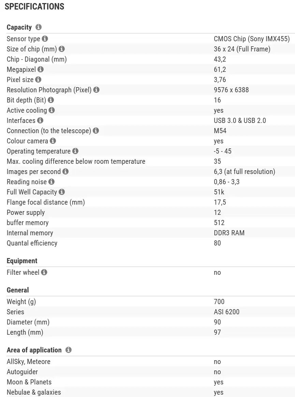Open Bit depth info icon
Image resolution: width=295 pixels, height=397 pixels.
51,100
